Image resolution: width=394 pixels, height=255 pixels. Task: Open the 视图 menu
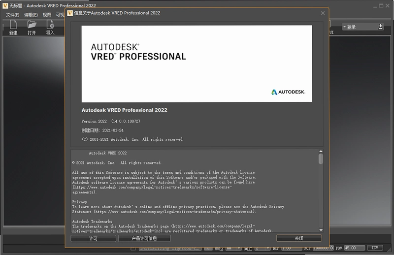(x=47, y=15)
